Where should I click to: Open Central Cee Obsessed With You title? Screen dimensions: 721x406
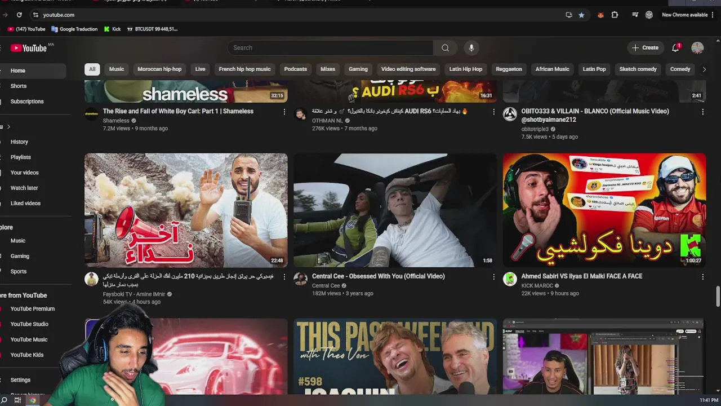tap(379, 276)
